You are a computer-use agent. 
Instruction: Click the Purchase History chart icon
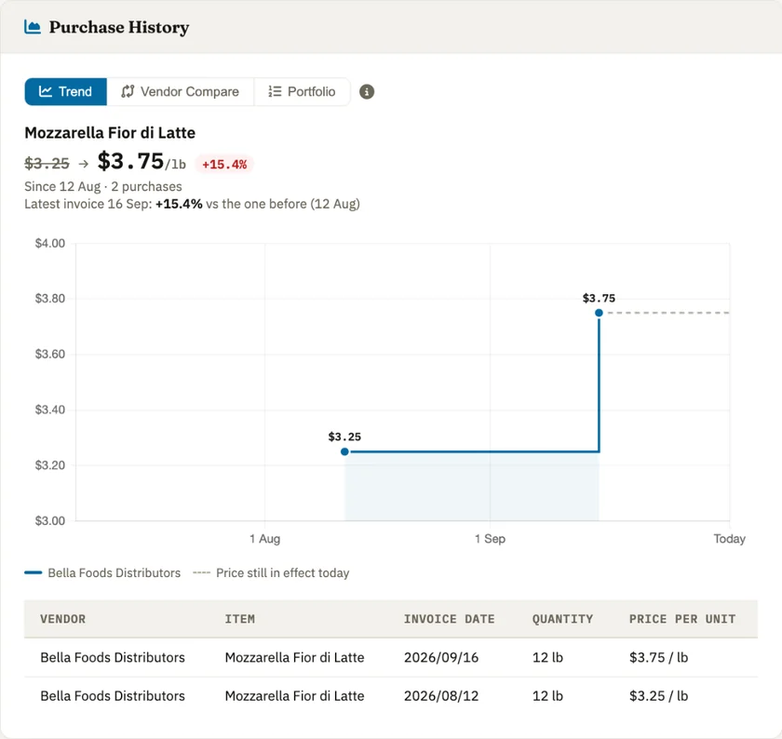(33, 27)
